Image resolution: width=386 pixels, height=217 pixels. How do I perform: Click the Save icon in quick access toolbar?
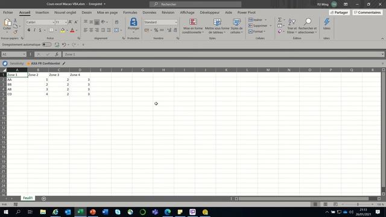tap(57, 45)
